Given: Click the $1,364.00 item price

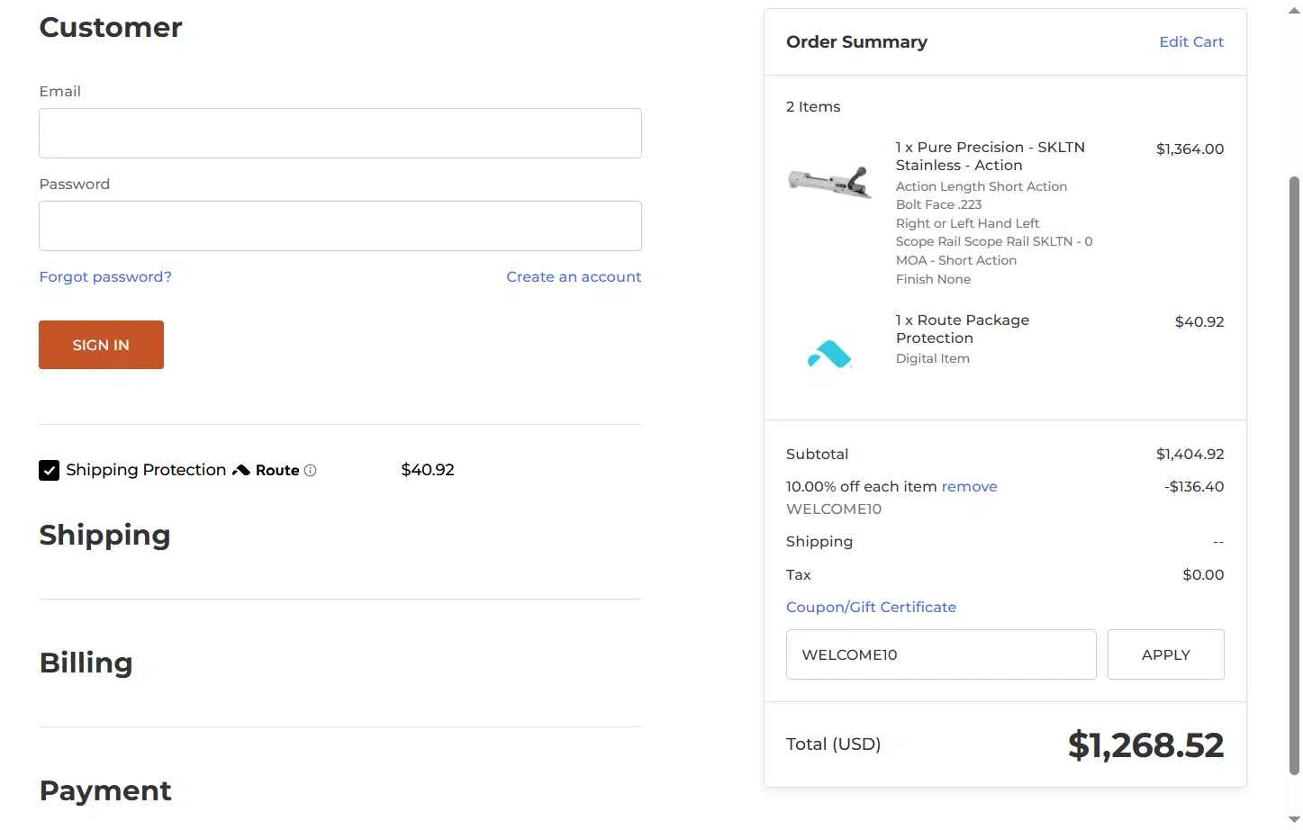Looking at the screenshot, I should click(1190, 149).
